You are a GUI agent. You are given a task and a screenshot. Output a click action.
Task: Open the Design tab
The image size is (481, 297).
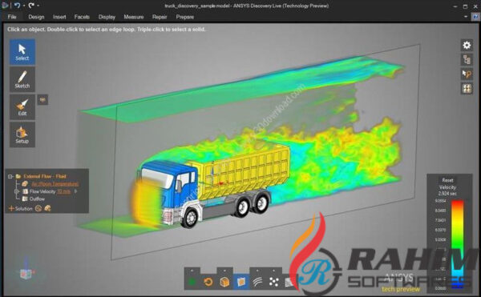[x=36, y=17]
